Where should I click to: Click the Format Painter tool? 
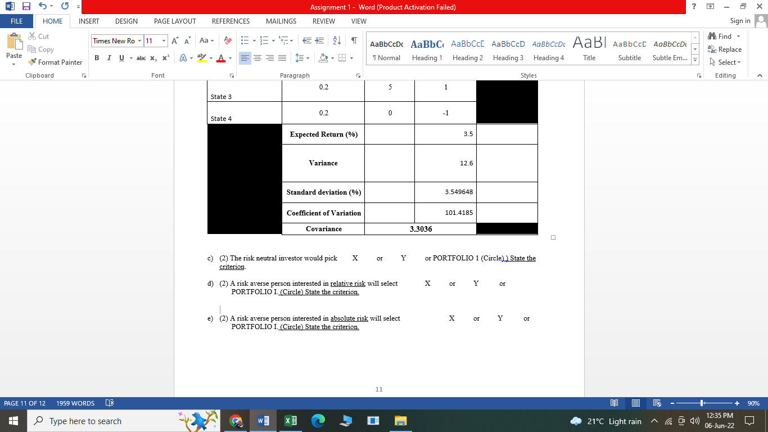(55, 62)
